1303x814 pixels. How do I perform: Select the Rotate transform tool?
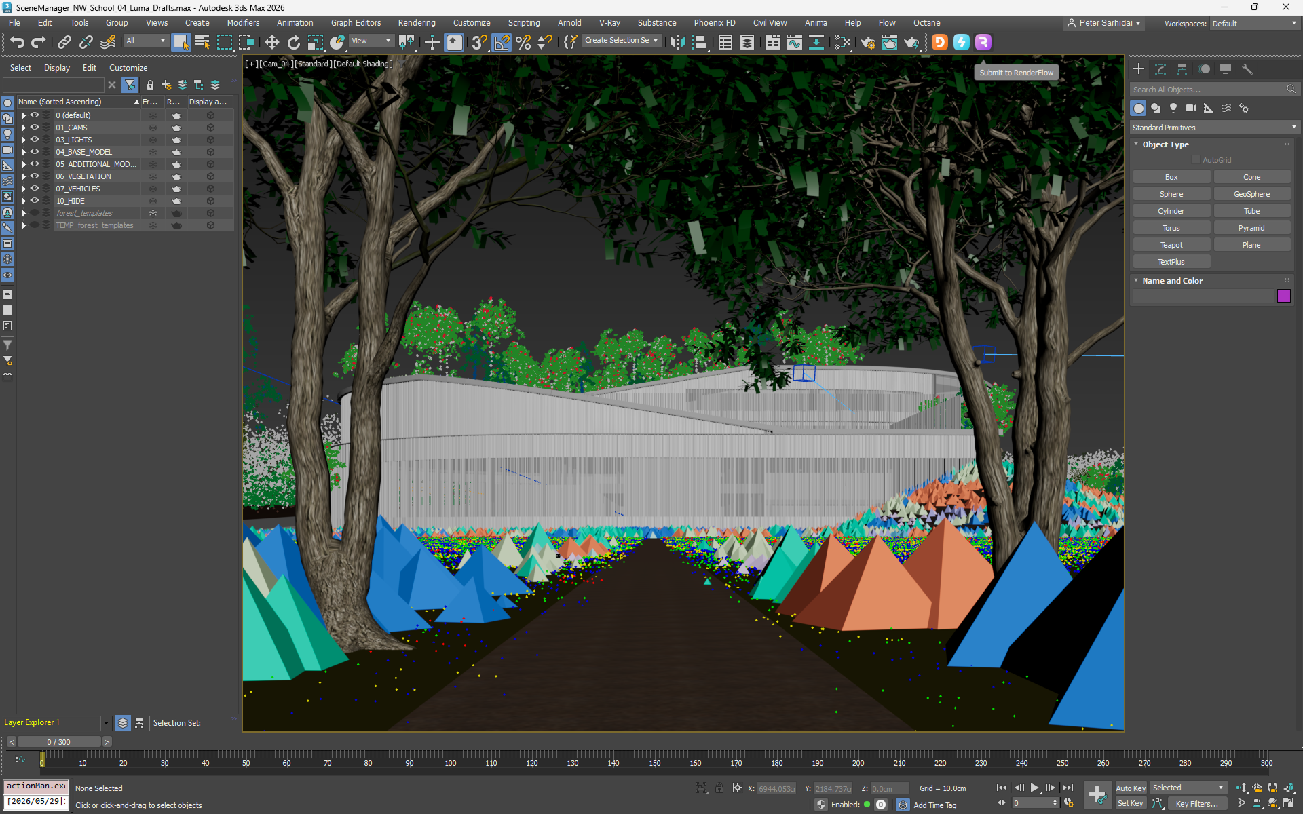(x=293, y=43)
